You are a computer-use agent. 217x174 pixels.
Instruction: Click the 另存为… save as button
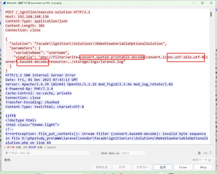142,167
